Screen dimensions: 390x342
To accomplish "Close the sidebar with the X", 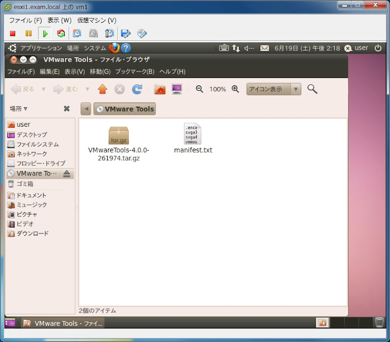I will [66, 108].
